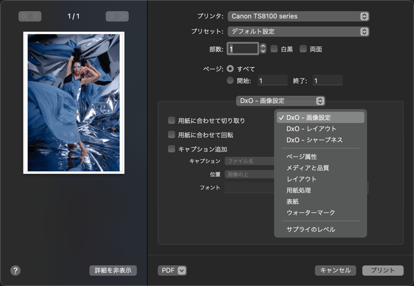This screenshot has height=286, width=414.
Task: Go to previous page arrow
Action: click(x=36, y=16)
